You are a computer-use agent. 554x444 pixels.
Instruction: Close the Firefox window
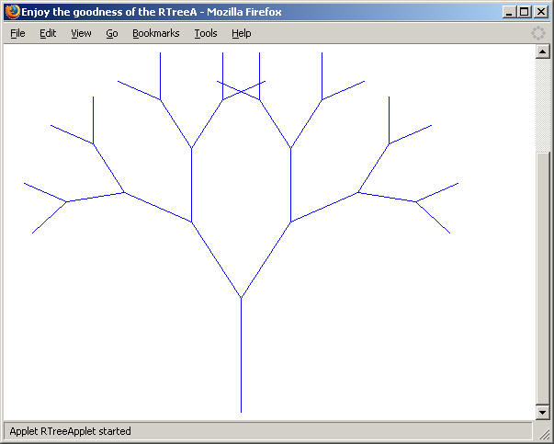point(541,12)
